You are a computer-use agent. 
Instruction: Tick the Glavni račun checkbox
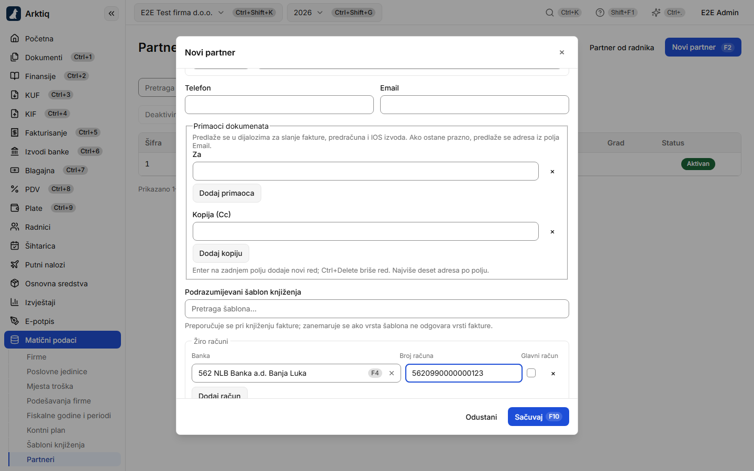pos(531,373)
